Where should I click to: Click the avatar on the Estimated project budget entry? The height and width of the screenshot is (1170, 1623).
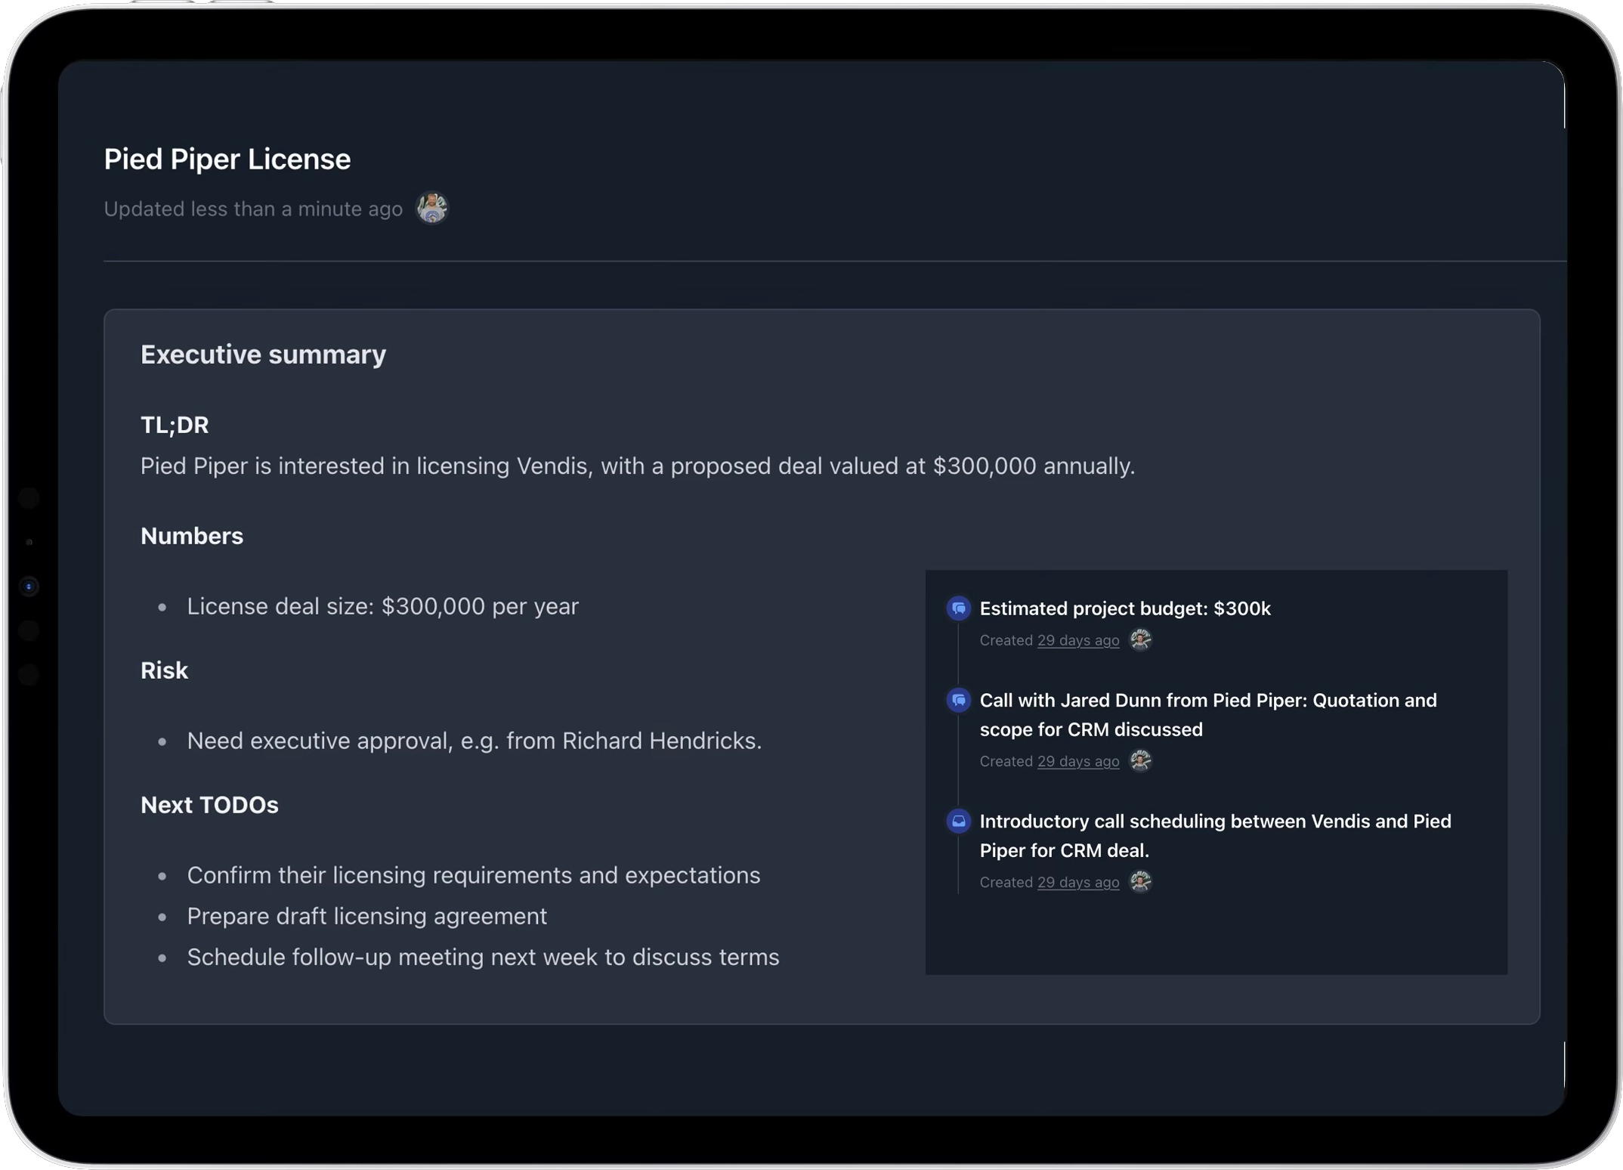pyautogui.click(x=1139, y=639)
